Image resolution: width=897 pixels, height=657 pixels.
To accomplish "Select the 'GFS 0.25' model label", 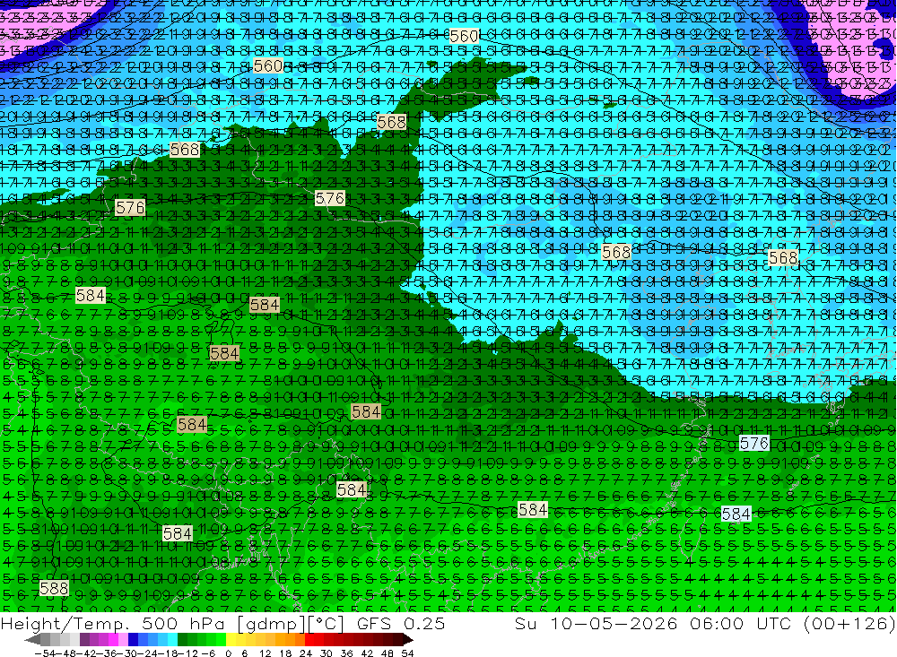I will (x=400, y=624).
